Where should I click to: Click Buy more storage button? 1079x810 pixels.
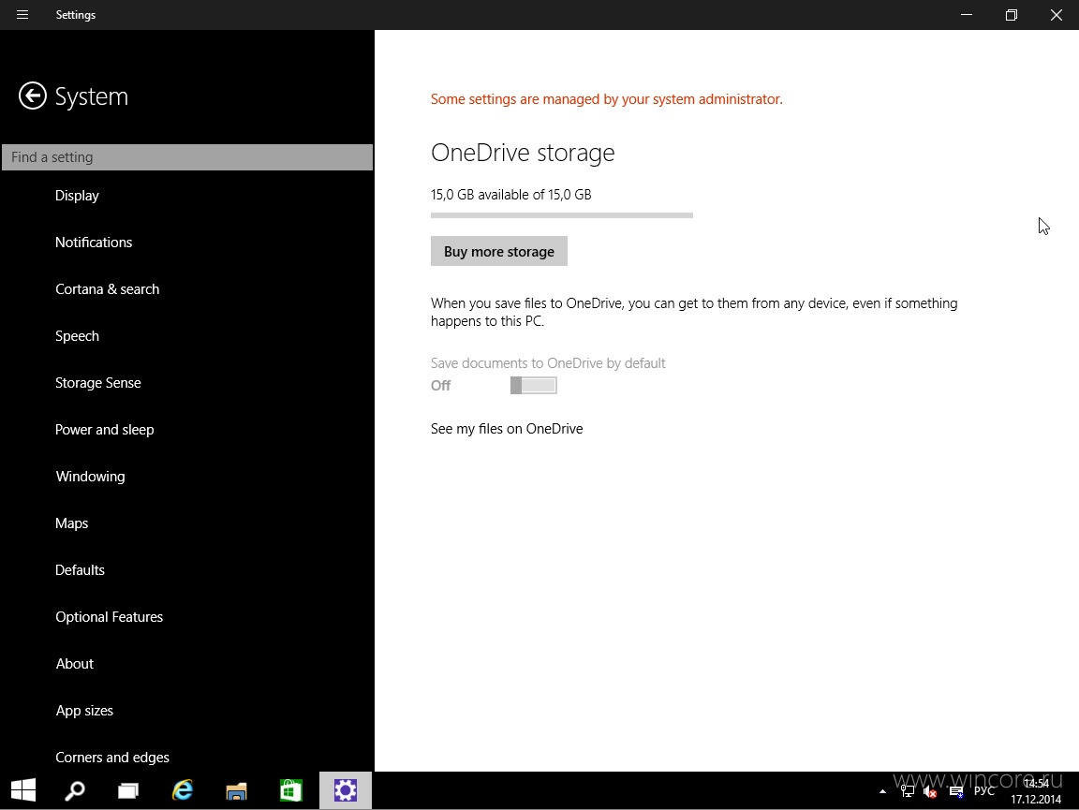[499, 251]
